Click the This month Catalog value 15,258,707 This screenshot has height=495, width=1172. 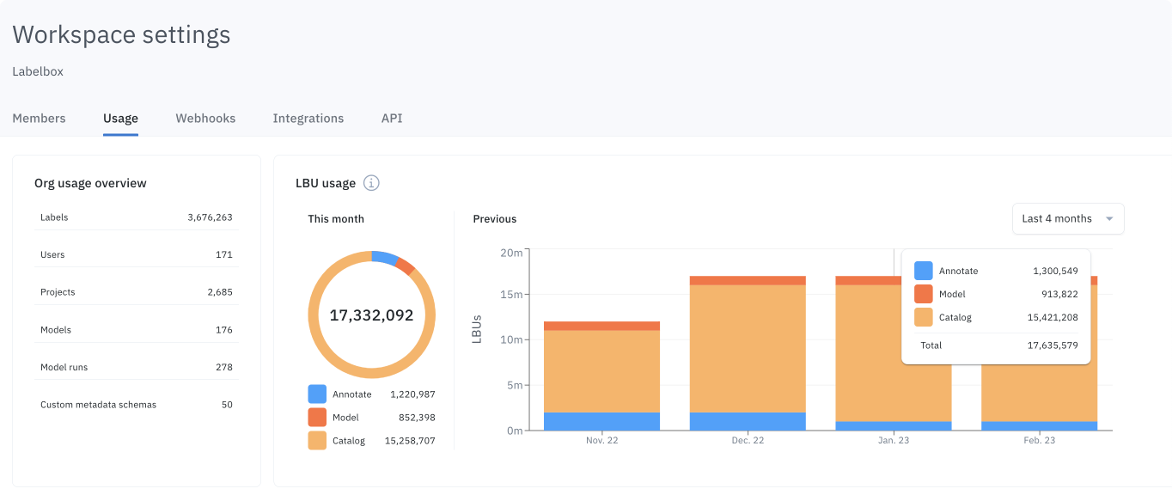point(410,441)
